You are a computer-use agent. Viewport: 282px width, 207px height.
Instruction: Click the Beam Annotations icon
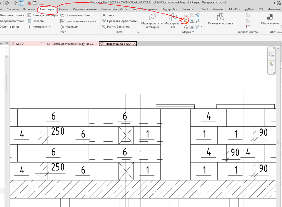pyautogui.click(x=186, y=15)
